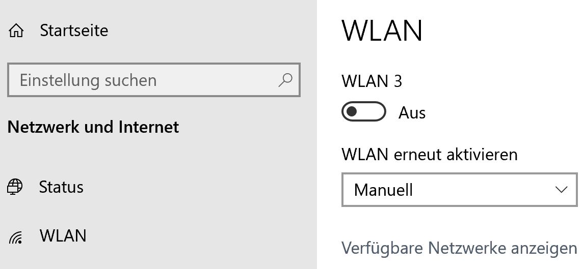Viewport: 583px width, 269px height.
Task: Click the Startseite home icon
Action: [x=16, y=31]
